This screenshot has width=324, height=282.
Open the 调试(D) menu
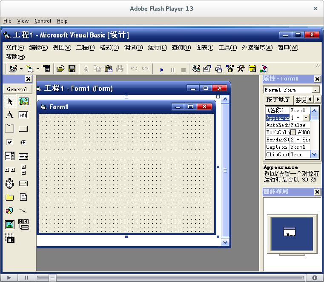134,48
